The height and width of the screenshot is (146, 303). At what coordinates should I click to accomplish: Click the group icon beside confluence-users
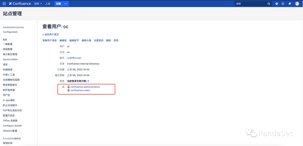[68, 90]
